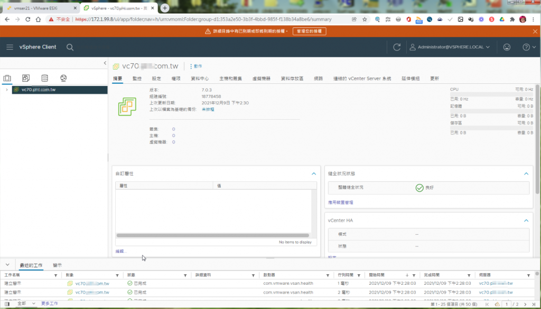Go to last page of tasks

(x=534, y=305)
